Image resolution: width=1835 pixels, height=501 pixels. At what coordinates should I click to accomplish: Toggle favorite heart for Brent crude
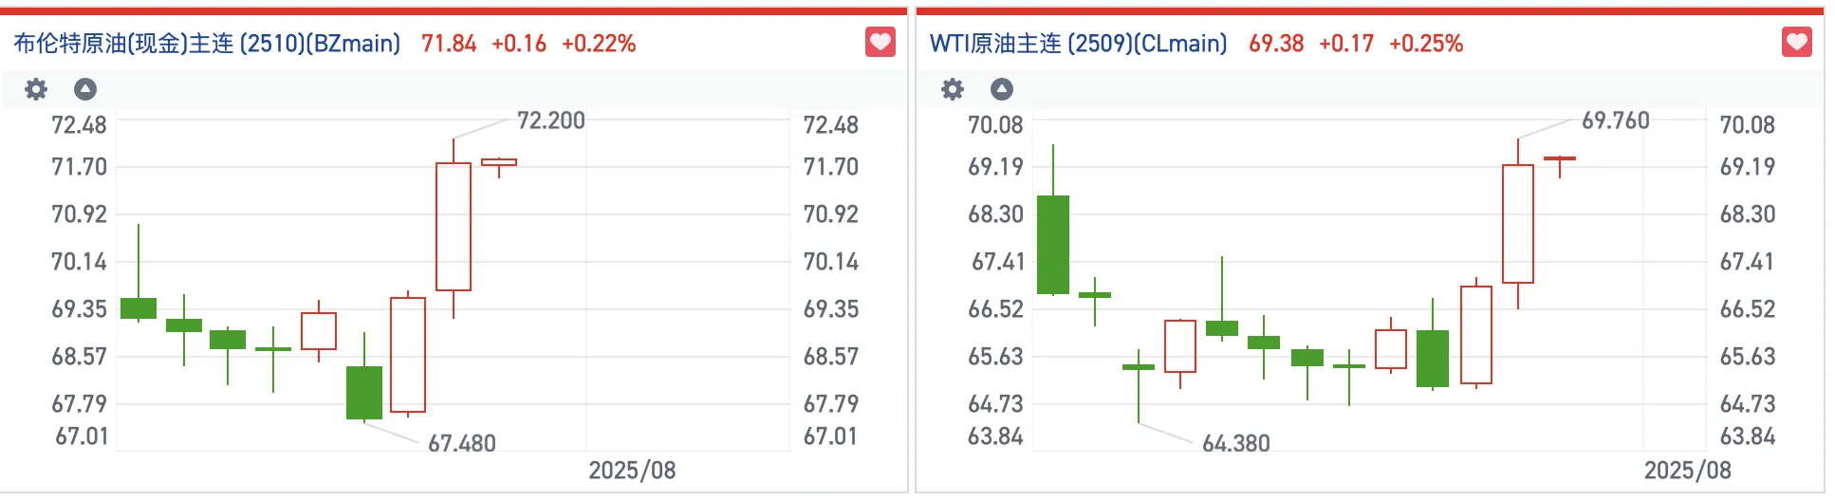(880, 43)
